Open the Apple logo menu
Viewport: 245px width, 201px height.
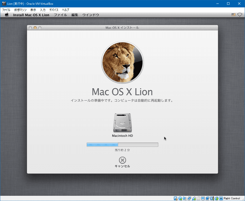click(7, 15)
